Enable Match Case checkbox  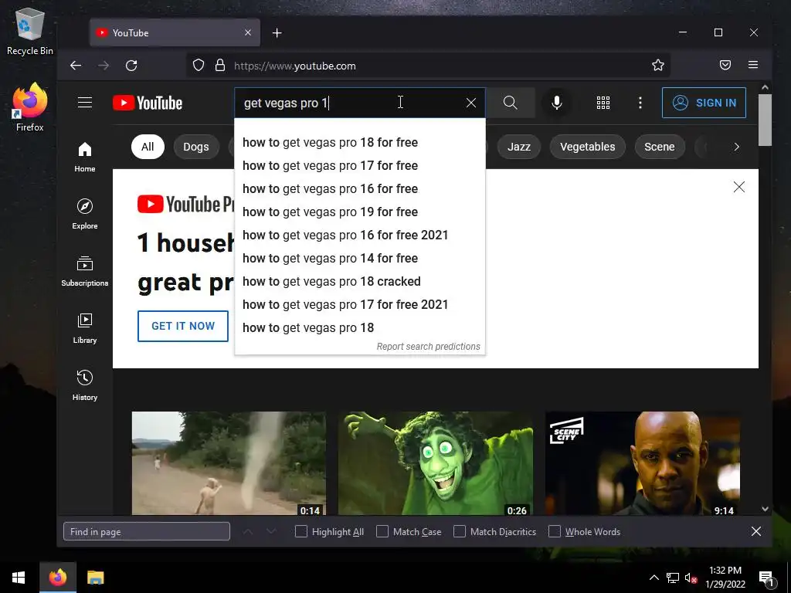[382, 531]
